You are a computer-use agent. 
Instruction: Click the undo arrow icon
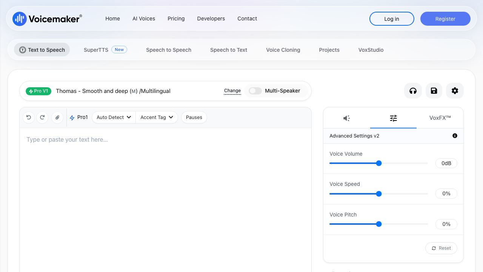coord(29,117)
